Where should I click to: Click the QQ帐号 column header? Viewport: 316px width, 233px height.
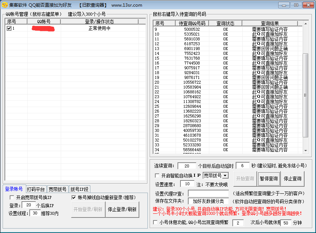tap(44, 21)
